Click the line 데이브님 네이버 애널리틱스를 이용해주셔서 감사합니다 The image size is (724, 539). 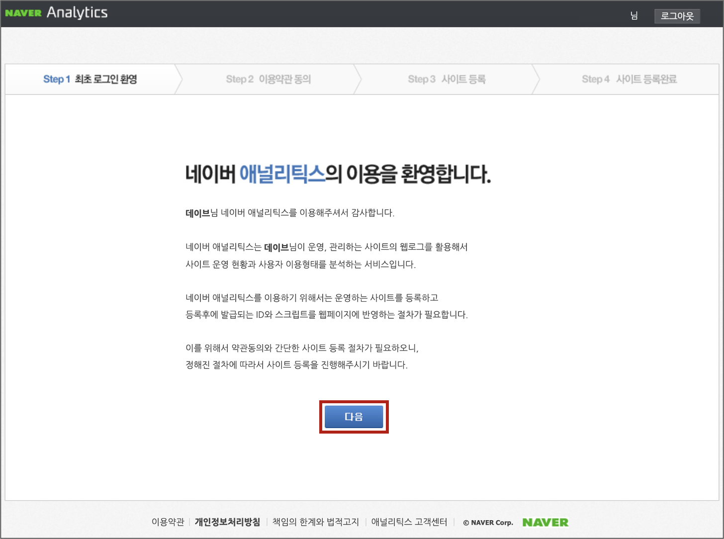point(290,213)
